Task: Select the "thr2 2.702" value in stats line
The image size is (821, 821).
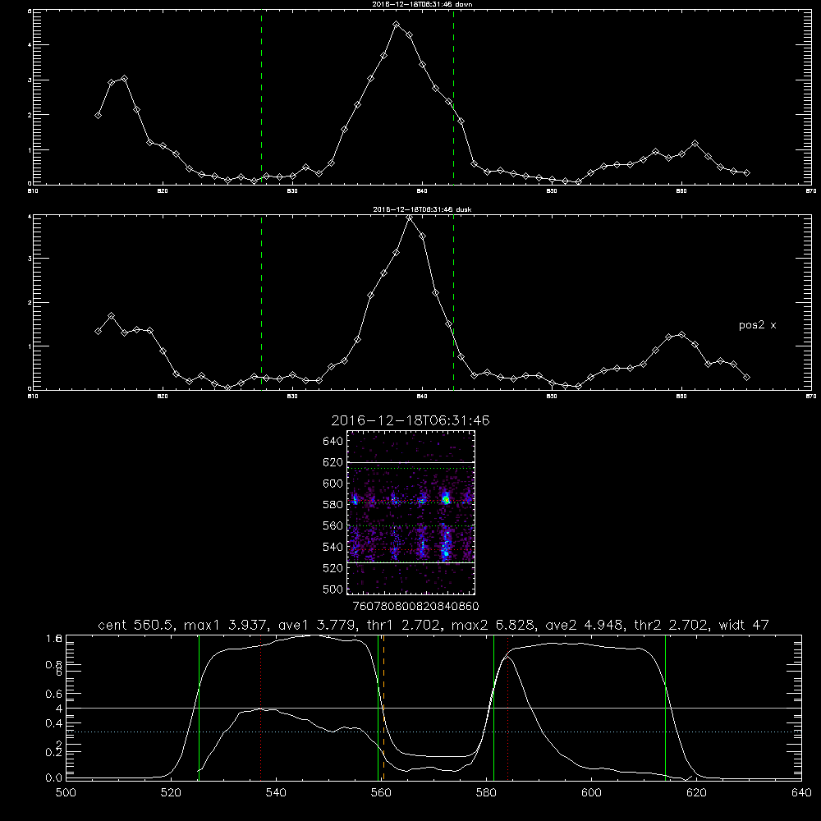Action: pyautogui.click(x=672, y=625)
